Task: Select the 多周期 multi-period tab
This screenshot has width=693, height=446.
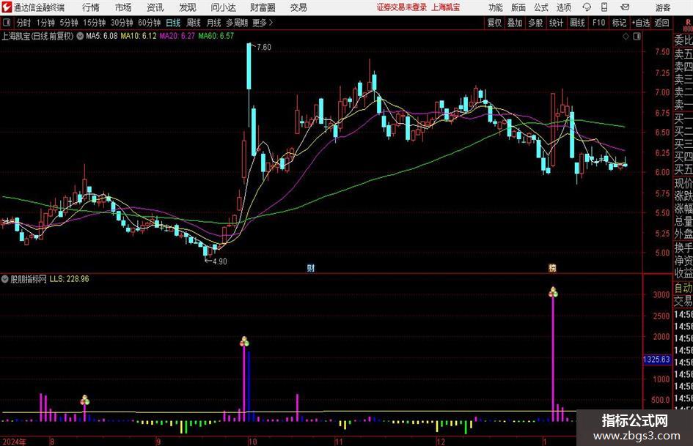Action: (237, 23)
